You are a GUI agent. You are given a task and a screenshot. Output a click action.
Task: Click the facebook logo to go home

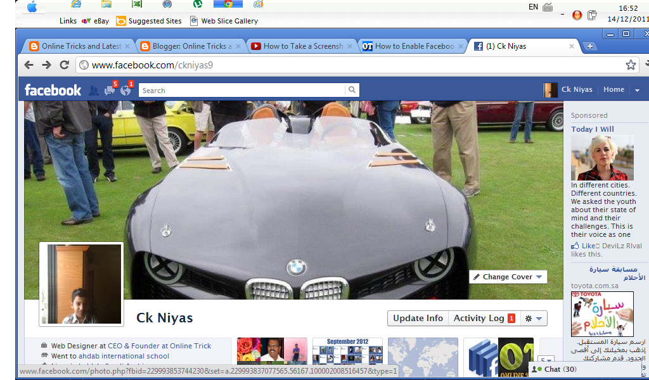(x=53, y=89)
